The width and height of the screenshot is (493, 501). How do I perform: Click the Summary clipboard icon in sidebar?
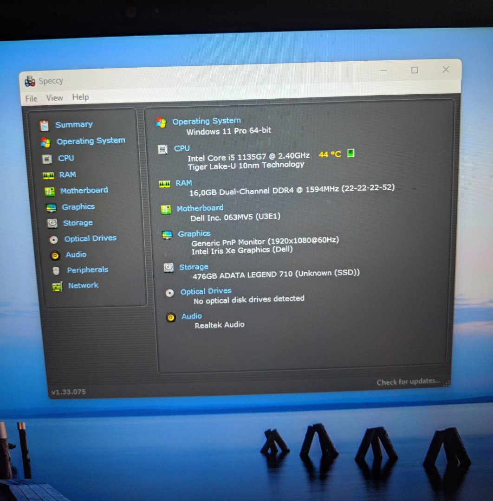click(45, 126)
